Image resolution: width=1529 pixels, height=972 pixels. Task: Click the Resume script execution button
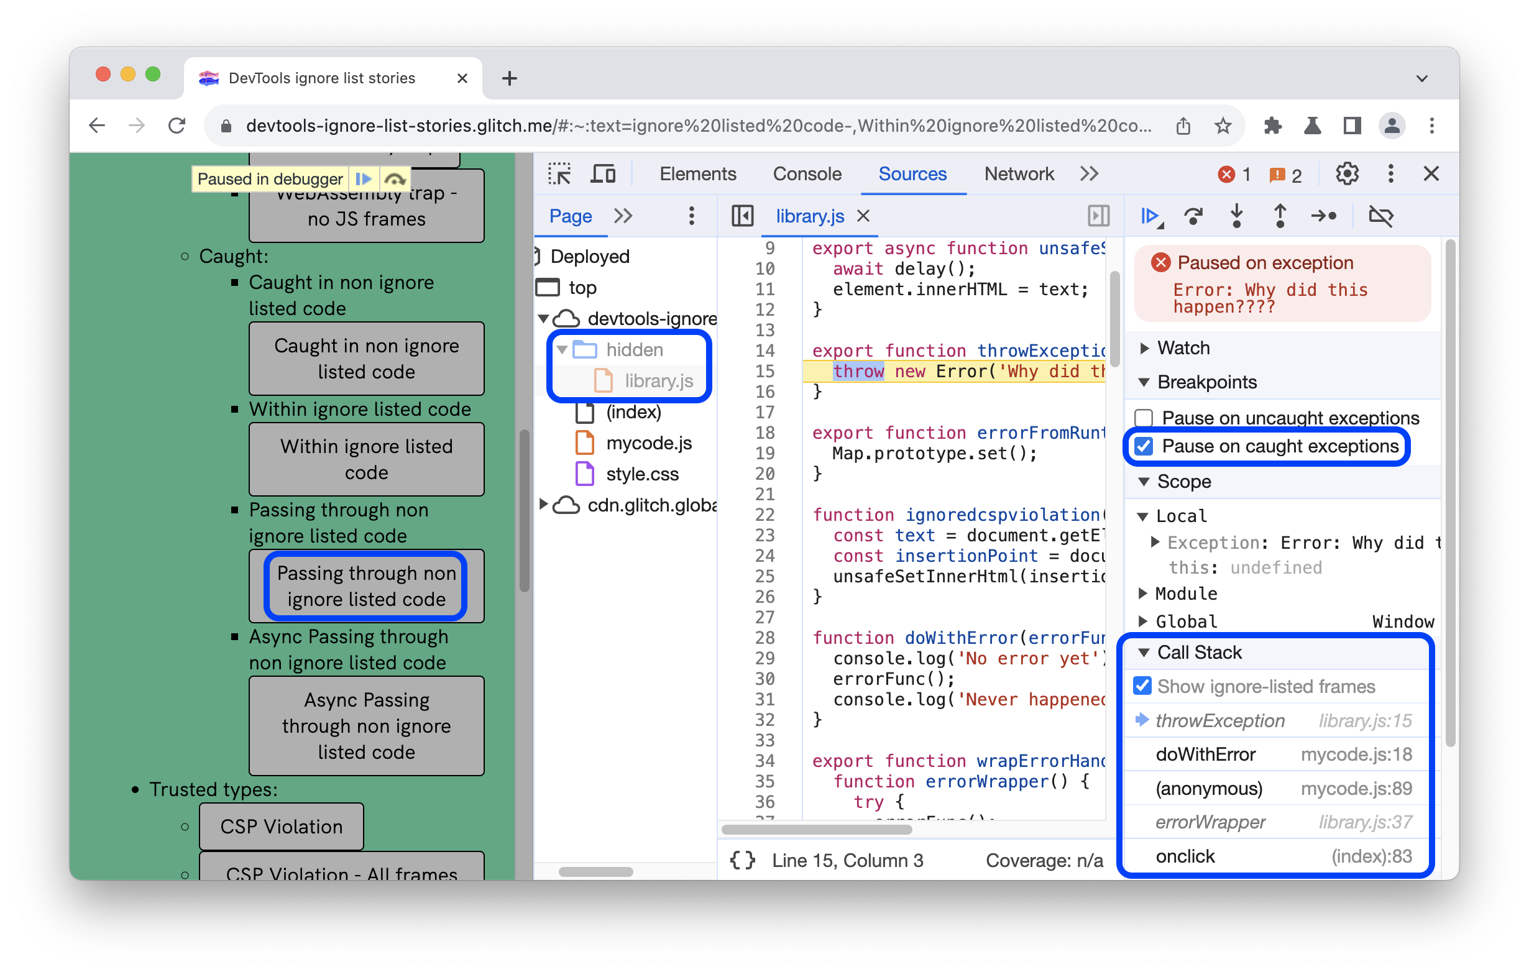[x=1151, y=216]
